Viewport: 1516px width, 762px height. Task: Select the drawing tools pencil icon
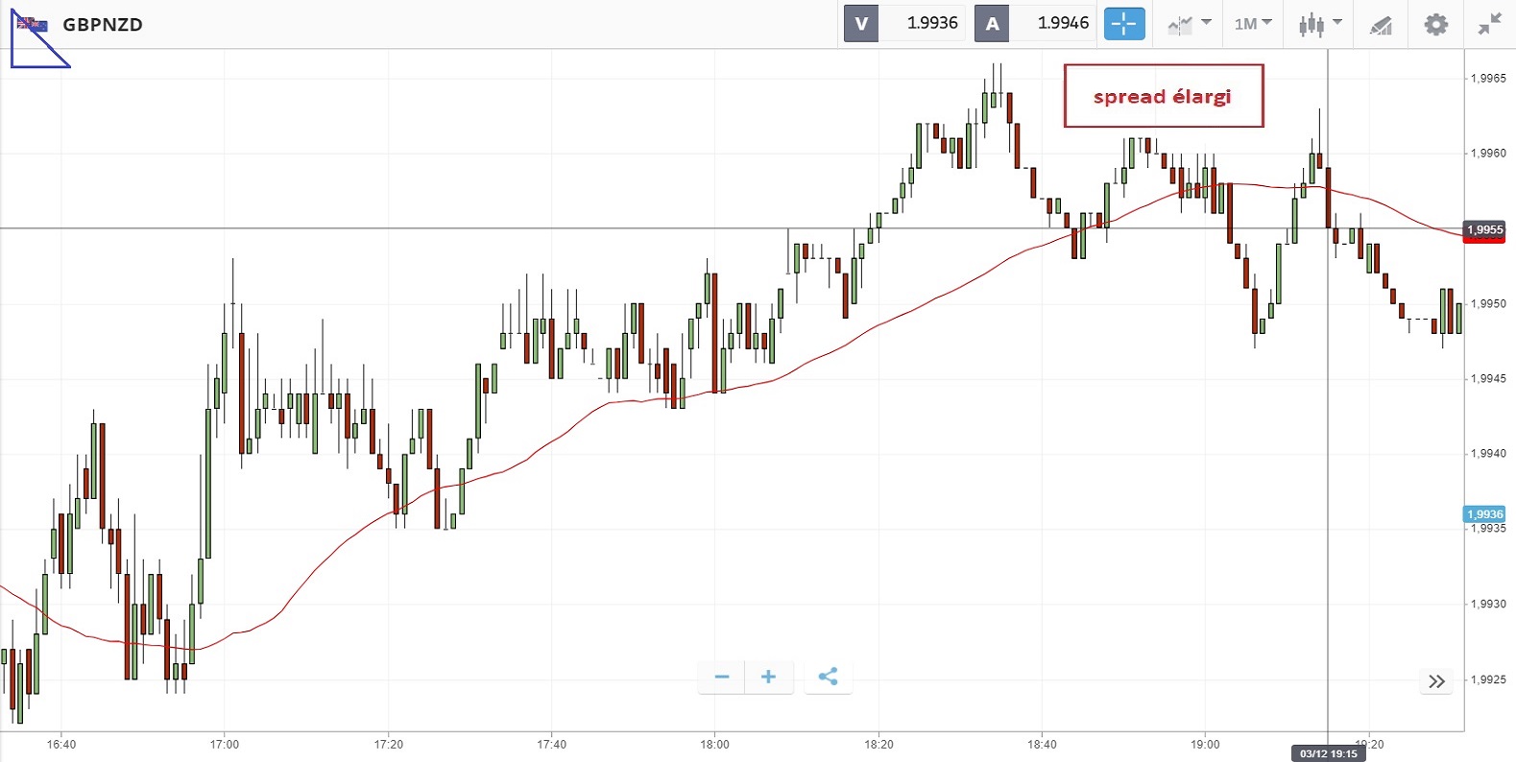1381,25
